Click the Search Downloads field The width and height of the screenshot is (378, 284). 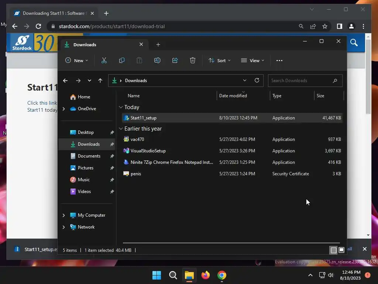click(305, 81)
